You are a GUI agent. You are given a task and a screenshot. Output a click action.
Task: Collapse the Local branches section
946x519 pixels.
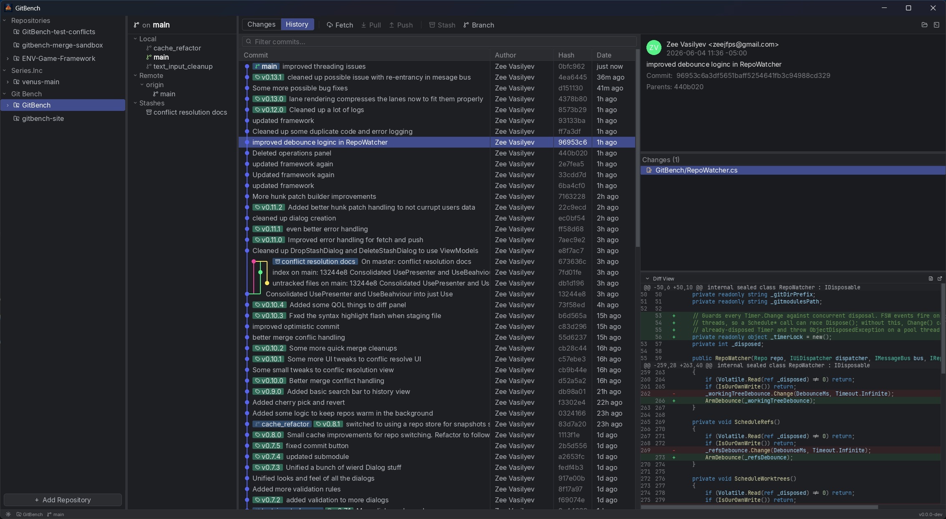pos(135,39)
